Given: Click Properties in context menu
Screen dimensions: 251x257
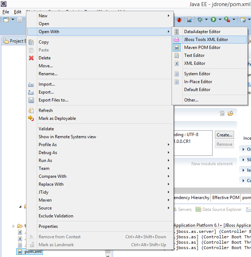Looking at the screenshot, I should [x=100, y=226].
